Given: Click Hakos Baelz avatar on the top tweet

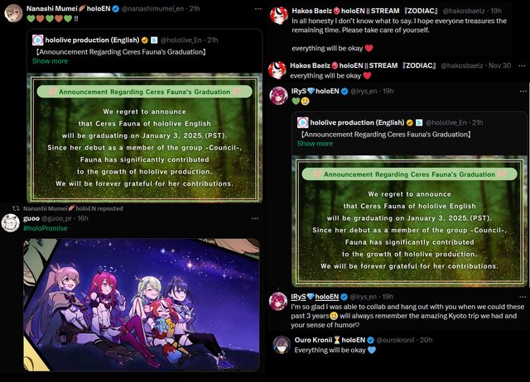Looking at the screenshot, I should point(279,16).
